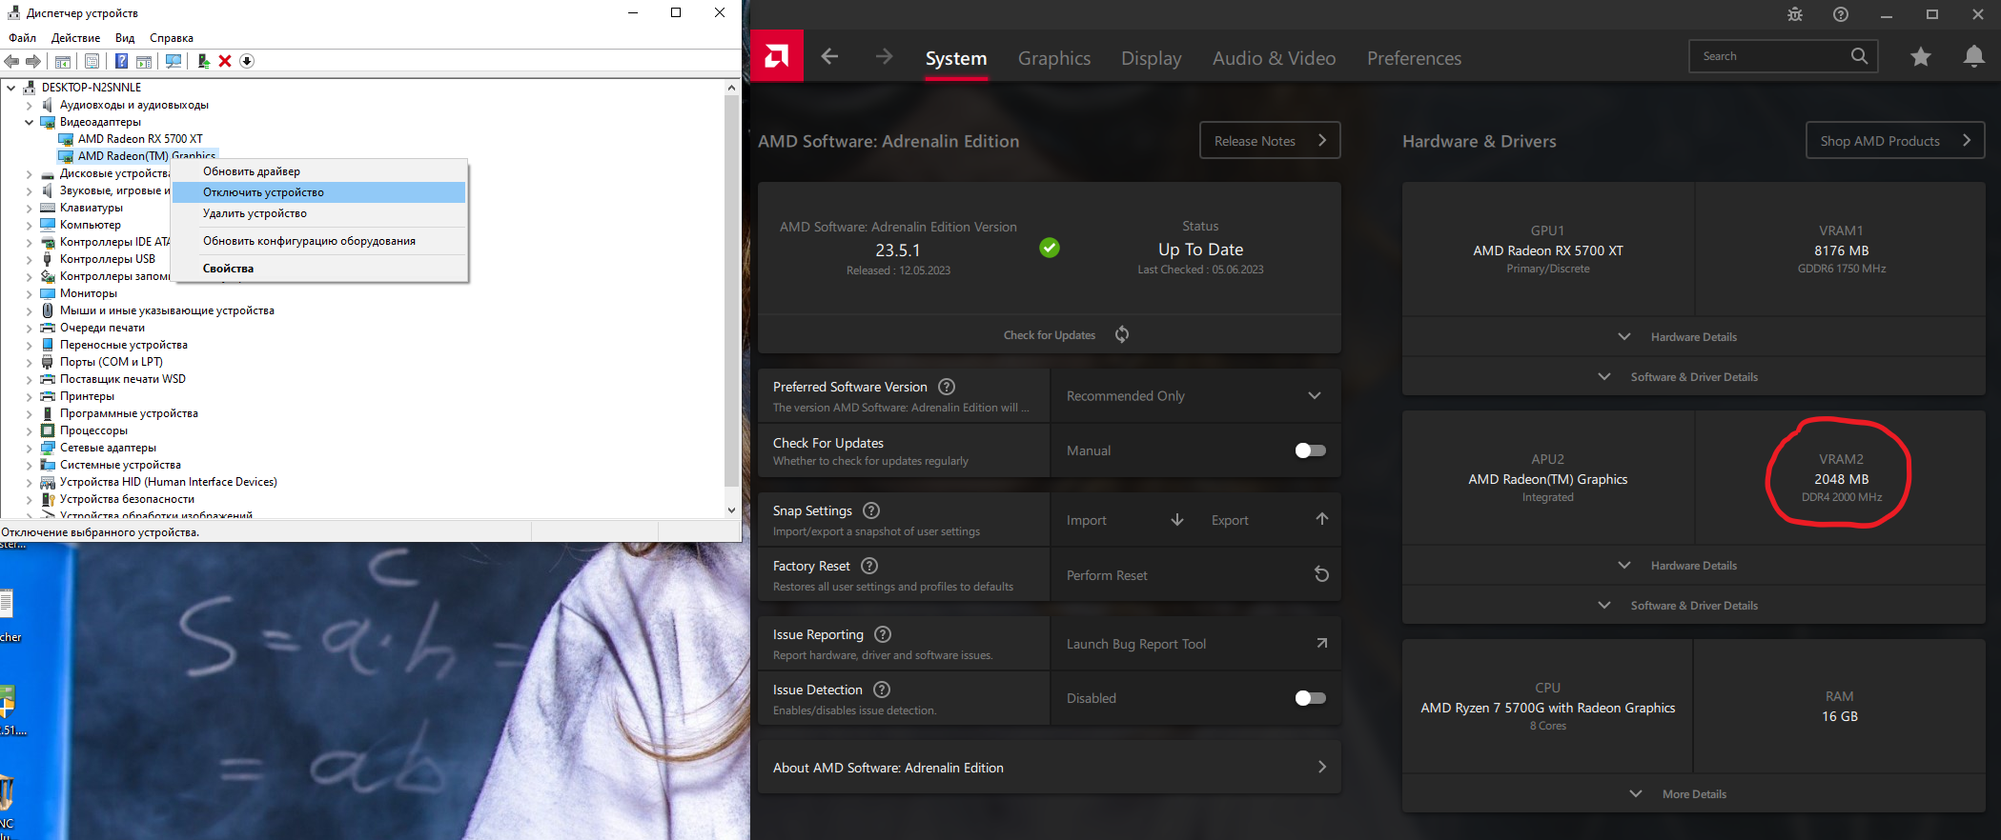This screenshot has height=840, width=2001.
Task: Click the bug icon in AMD title bar
Action: point(1795,14)
